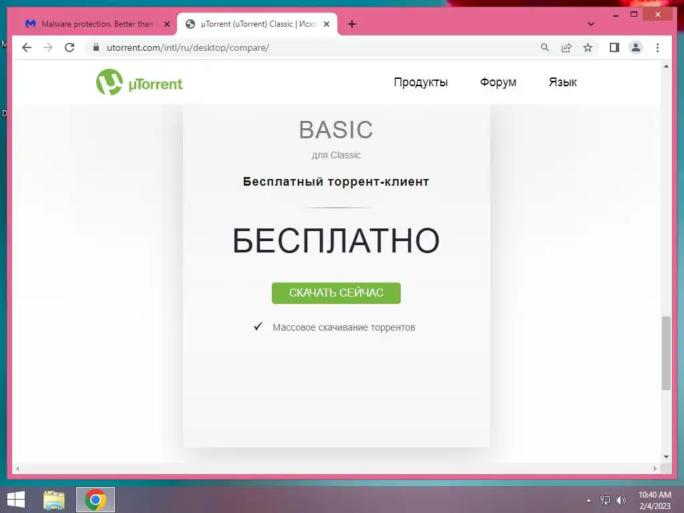The height and width of the screenshot is (513, 684).
Task: Click the address bar URL
Action: tap(188, 47)
